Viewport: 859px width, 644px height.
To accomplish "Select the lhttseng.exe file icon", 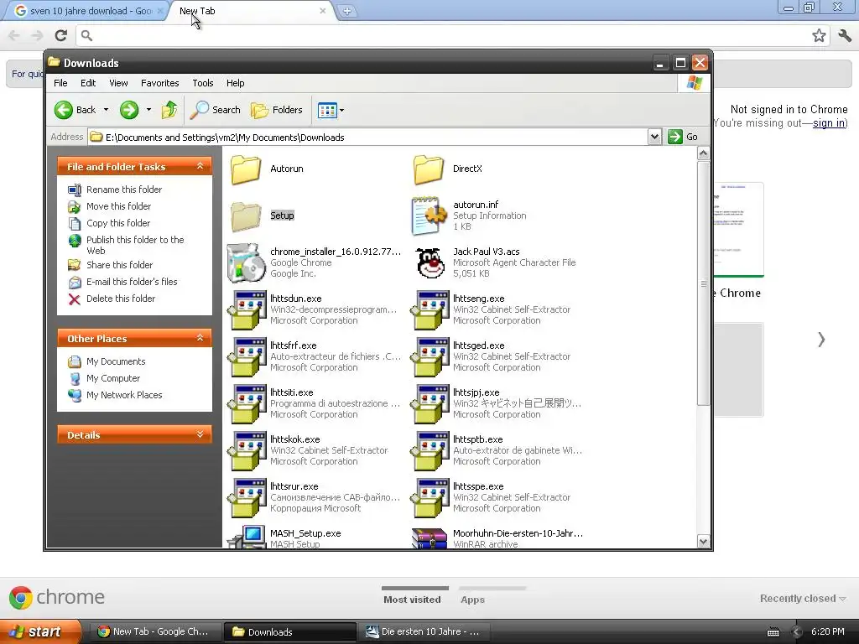I will (x=429, y=310).
